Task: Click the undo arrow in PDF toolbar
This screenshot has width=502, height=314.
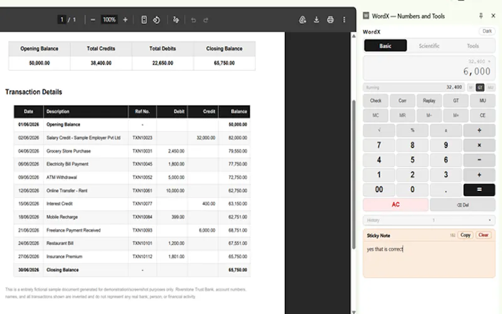Action: pos(193,20)
